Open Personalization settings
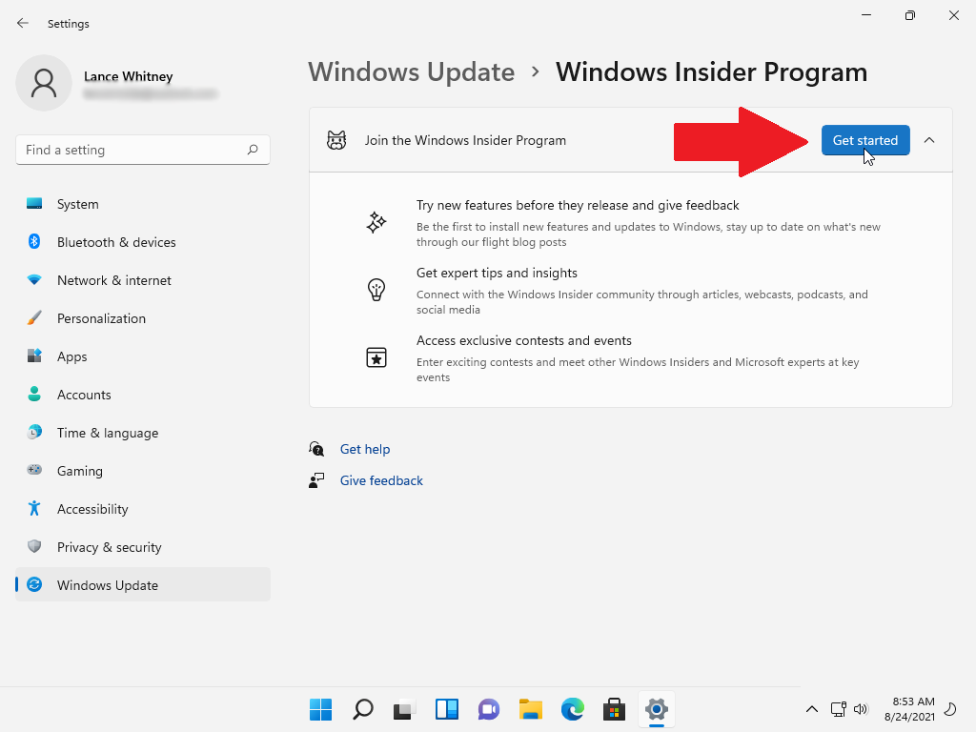This screenshot has width=976, height=732. click(x=143, y=318)
